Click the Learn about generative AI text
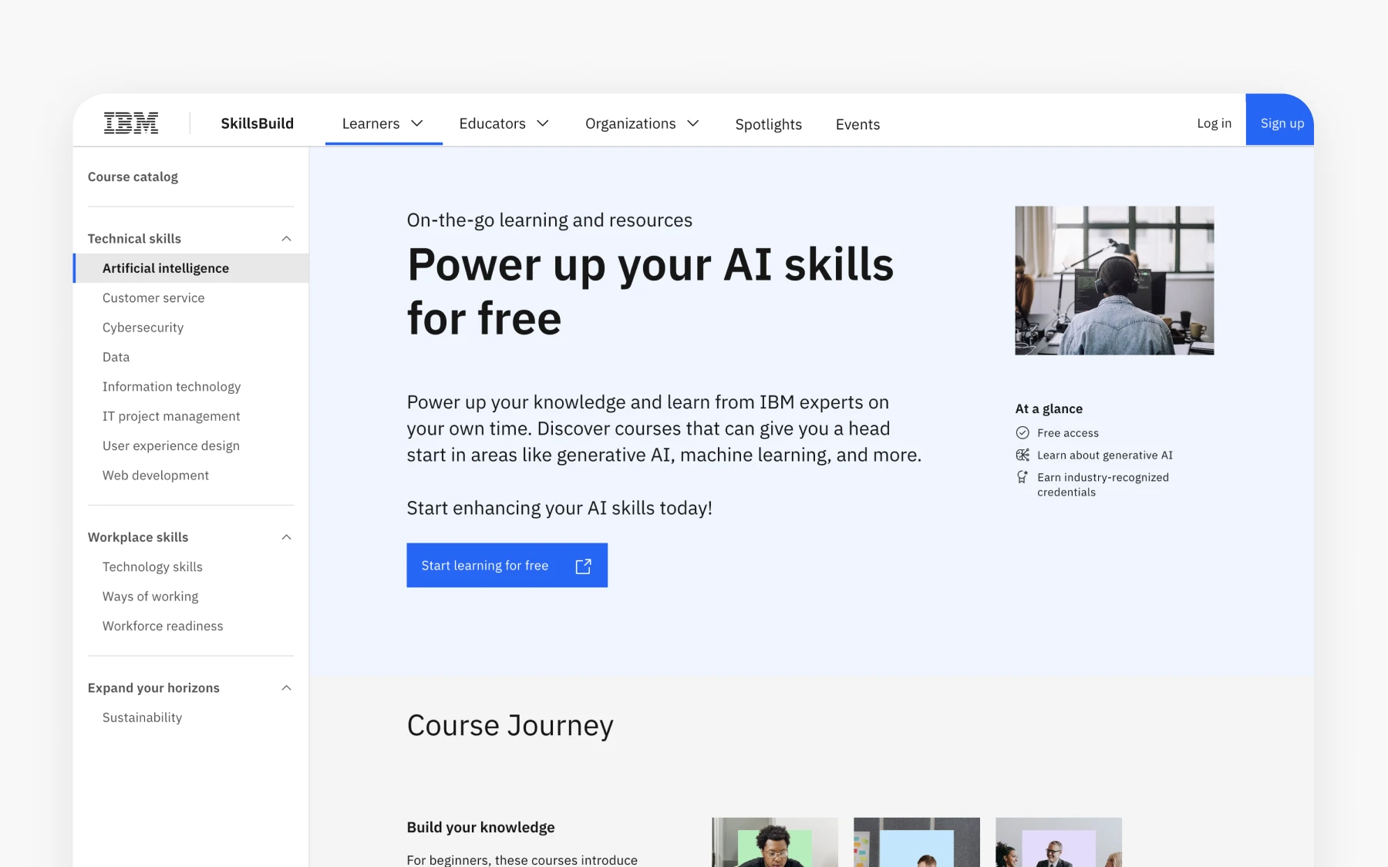The height and width of the screenshot is (867, 1388). 1105,455
